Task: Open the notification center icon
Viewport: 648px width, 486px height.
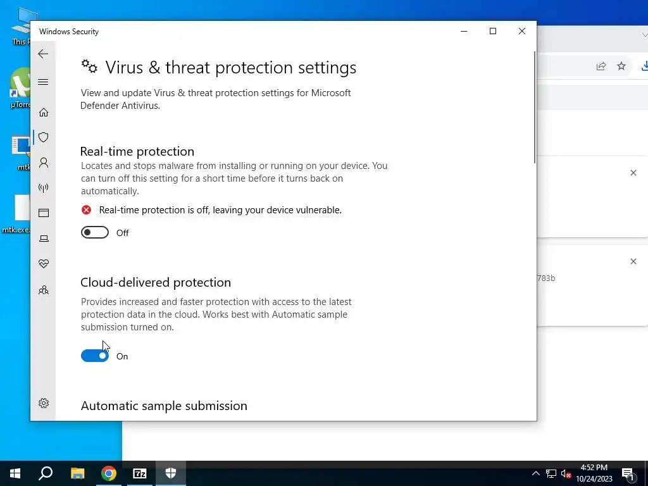Action: [x=628, y=474]
